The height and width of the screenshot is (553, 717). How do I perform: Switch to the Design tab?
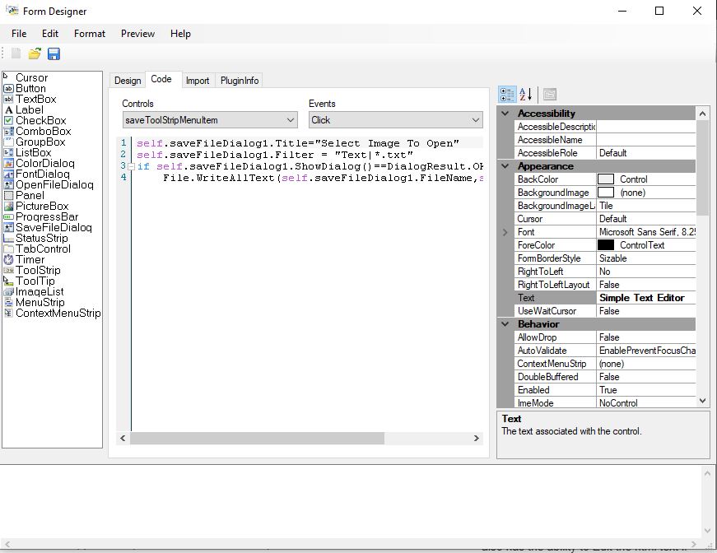[128, 81]
